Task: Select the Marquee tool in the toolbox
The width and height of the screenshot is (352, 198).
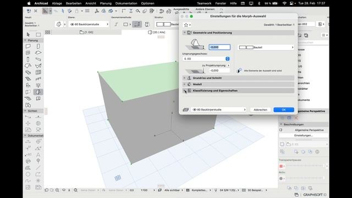Action: 38,35
